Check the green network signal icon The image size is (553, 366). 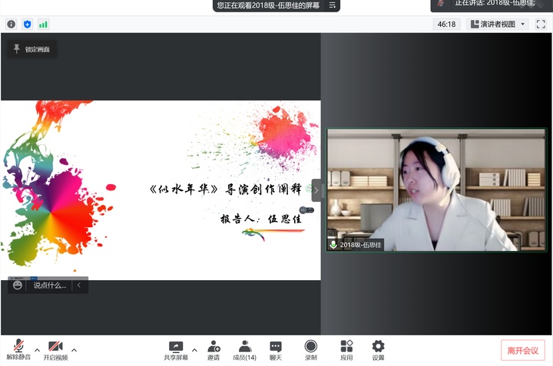(x=43, y=24)
